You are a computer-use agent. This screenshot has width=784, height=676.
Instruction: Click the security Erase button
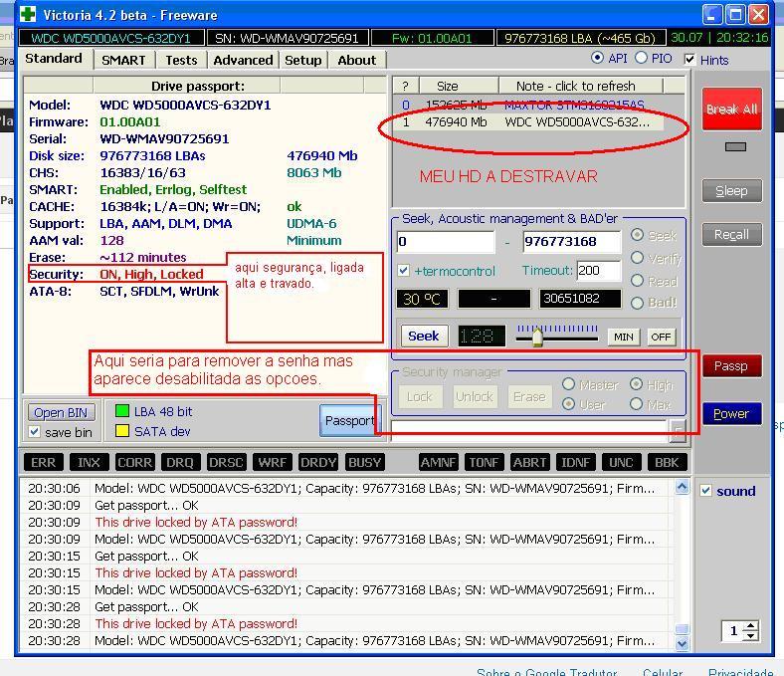click(529, 397)
